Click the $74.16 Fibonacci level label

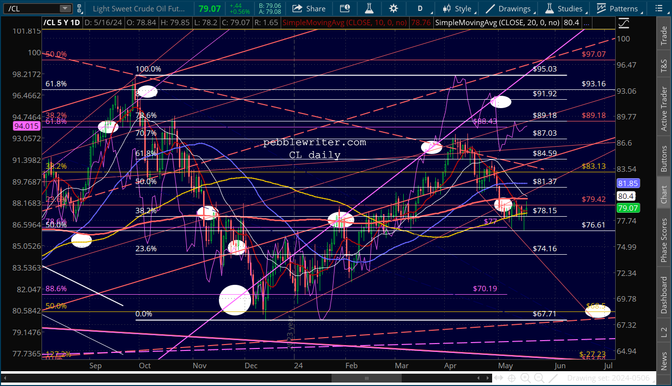tap(545, 249)
